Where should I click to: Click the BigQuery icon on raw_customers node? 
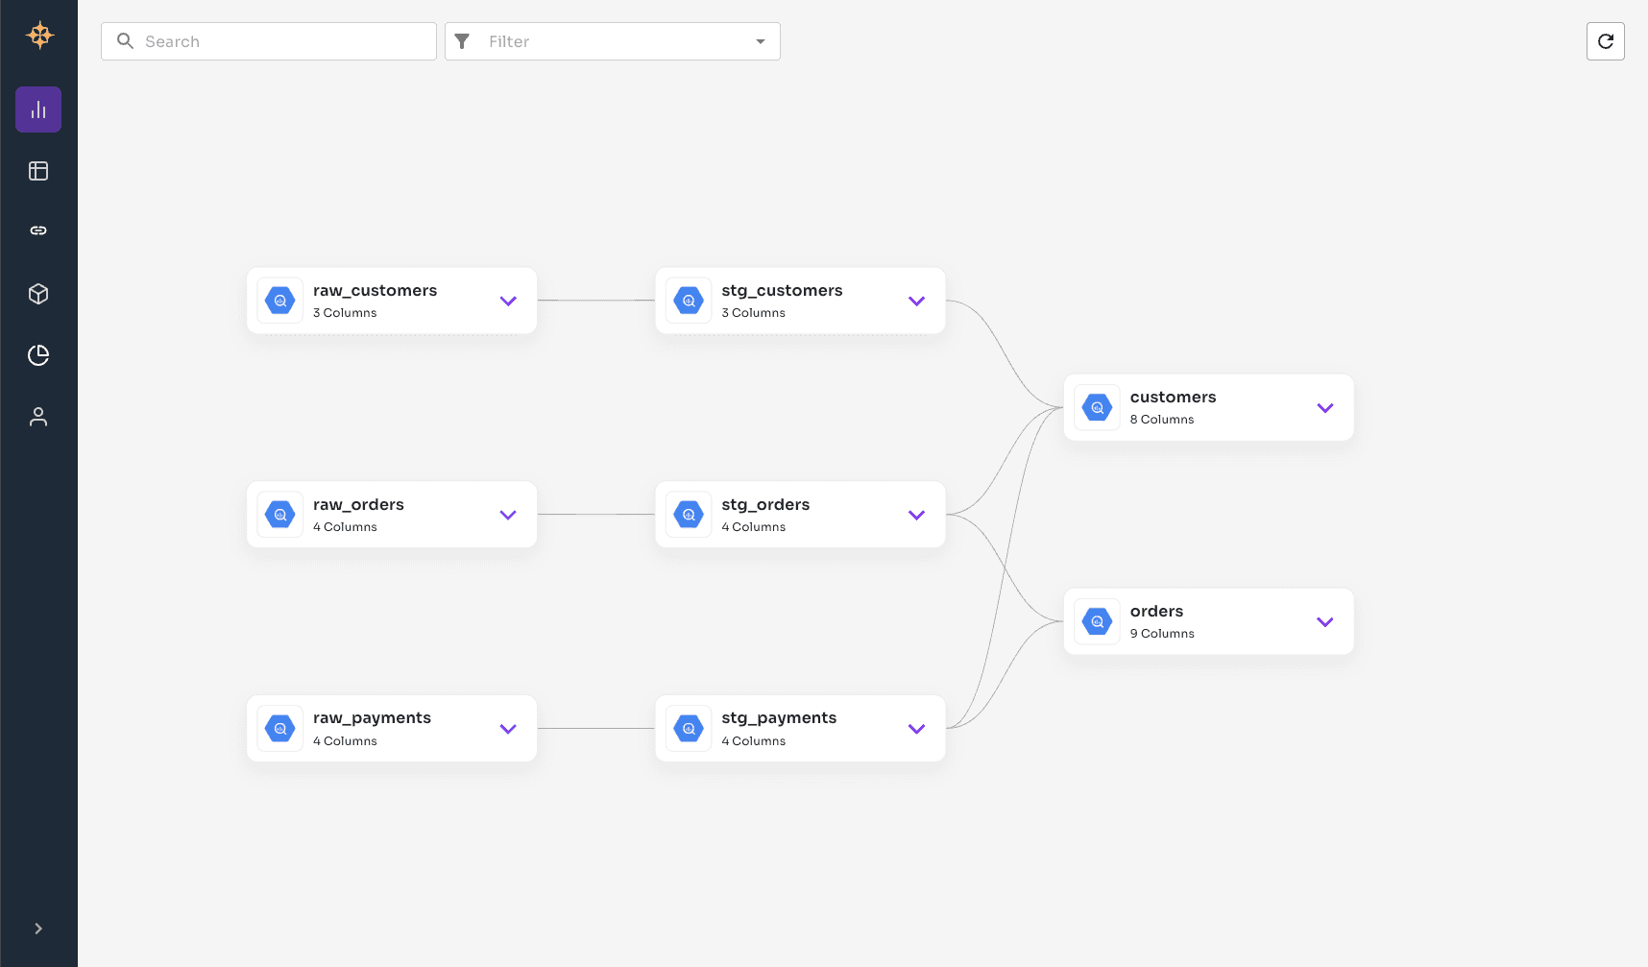point(280,301)
